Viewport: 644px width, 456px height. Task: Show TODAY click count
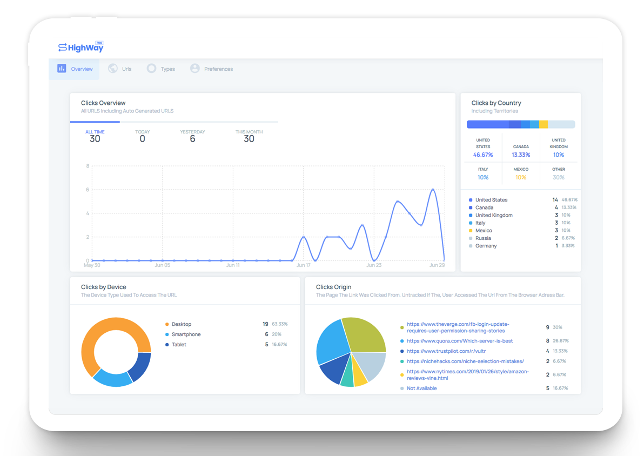(142, 136)
